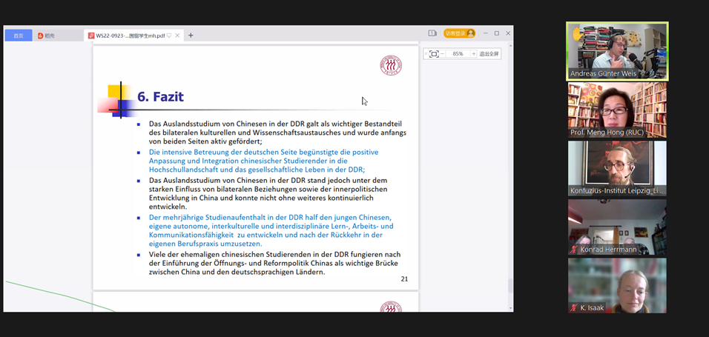Minimize the WPS PDF window

(x=486, y=33)
